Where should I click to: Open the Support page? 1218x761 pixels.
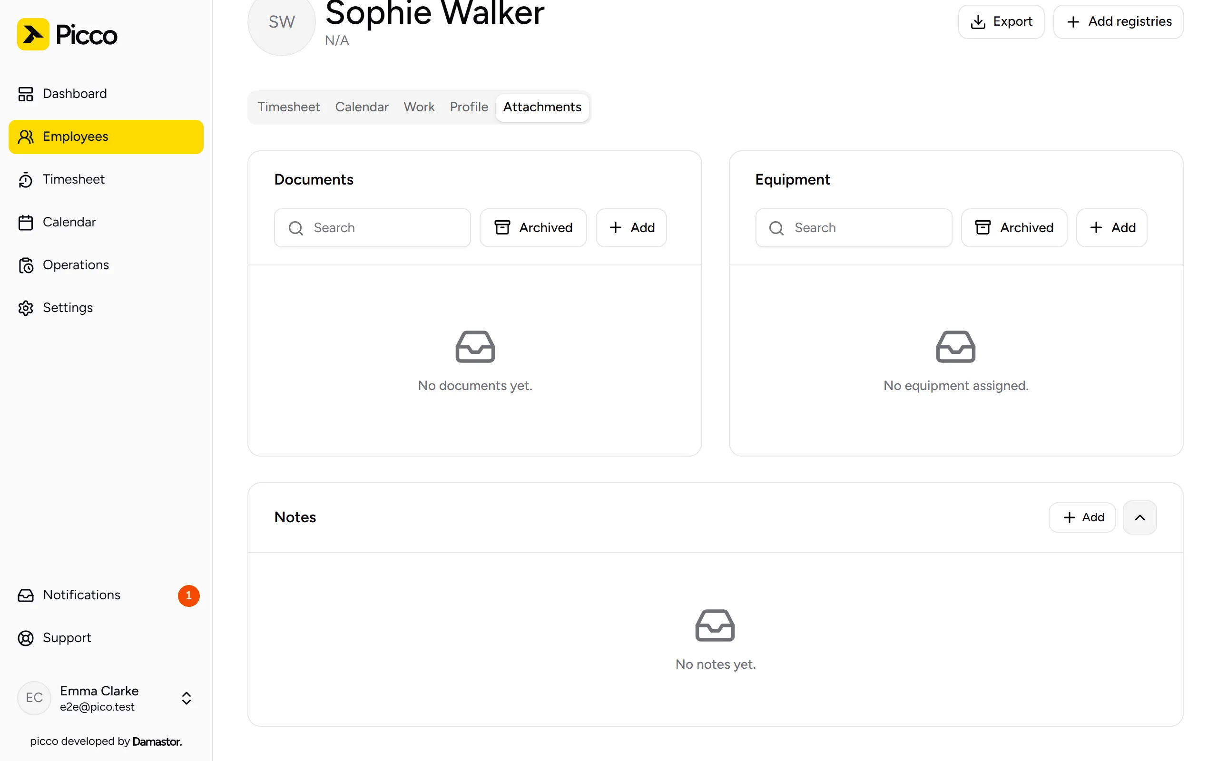pyautogui.click(x=106, y=638)
